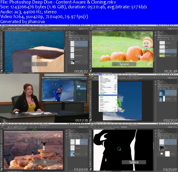Expand Import submenu in File menu
This screenshot has height=172, width=178.
click(108, 99)
